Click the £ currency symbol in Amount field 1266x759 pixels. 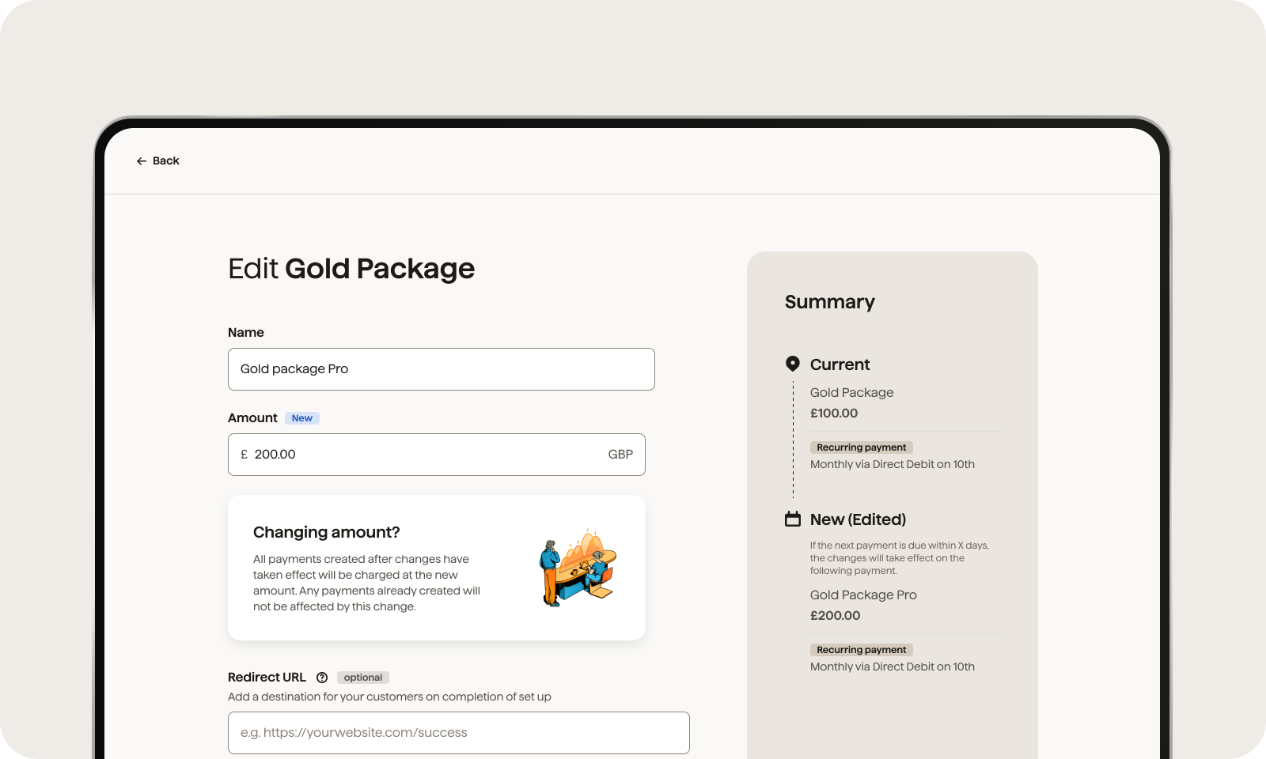pos(244,454)
